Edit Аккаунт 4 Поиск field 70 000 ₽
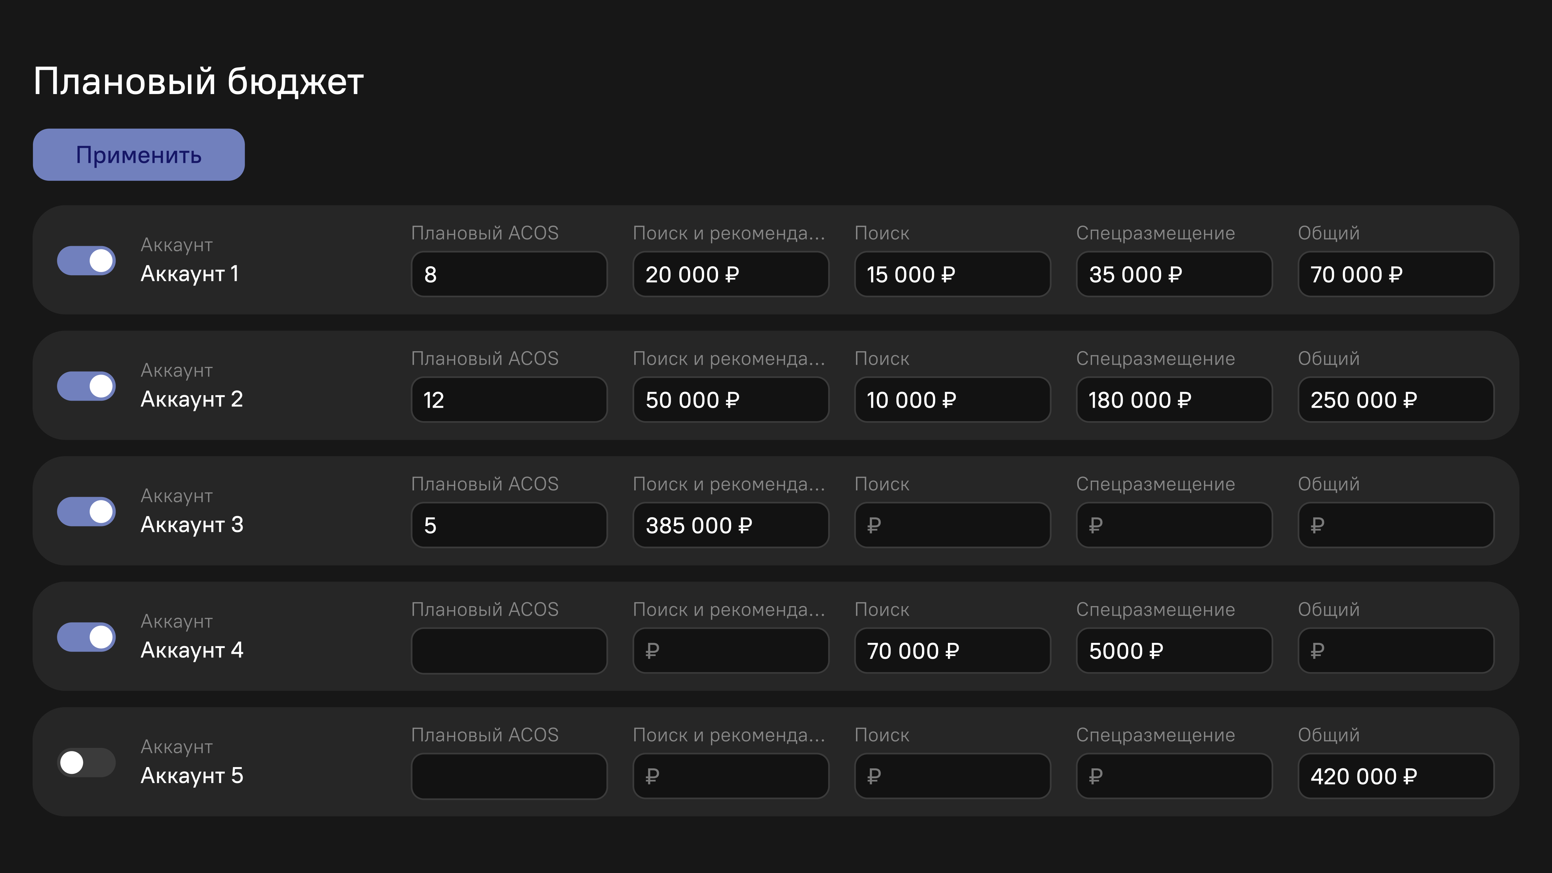This screenshot has width=1552, height=873. click(952, 651)
